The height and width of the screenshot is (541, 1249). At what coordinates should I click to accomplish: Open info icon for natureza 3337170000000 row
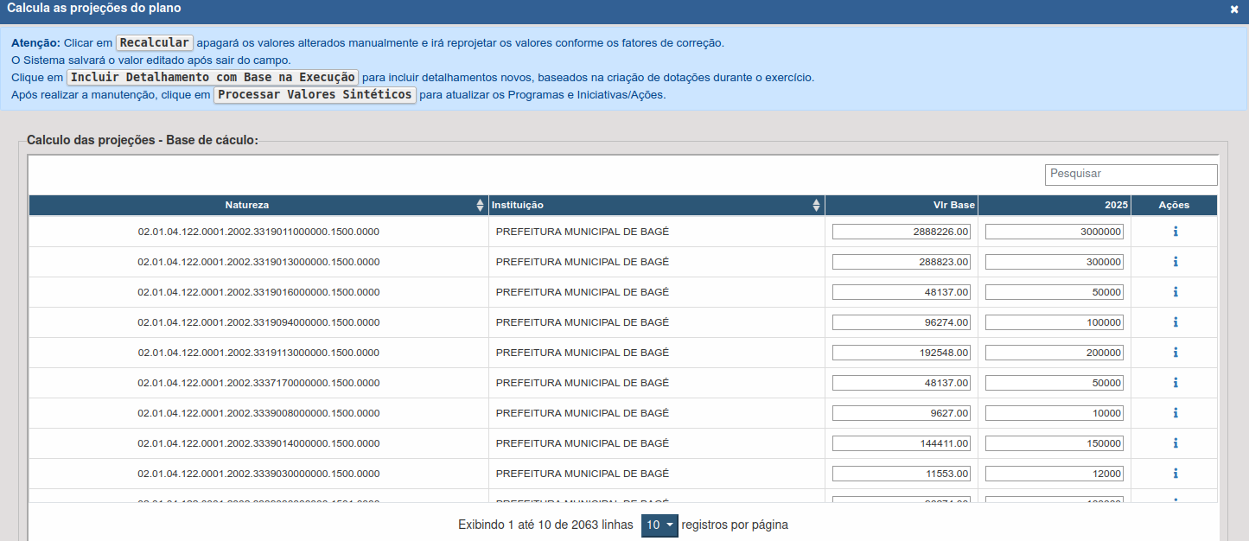1176,383
